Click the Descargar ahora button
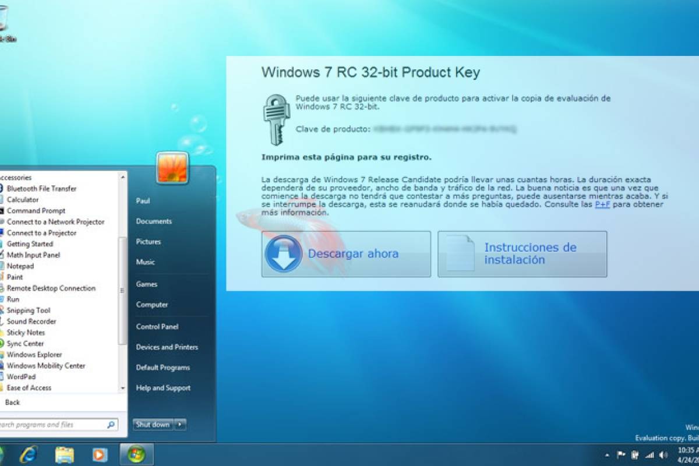The width and height of the screenshot is (699, 466). point(346,254)
